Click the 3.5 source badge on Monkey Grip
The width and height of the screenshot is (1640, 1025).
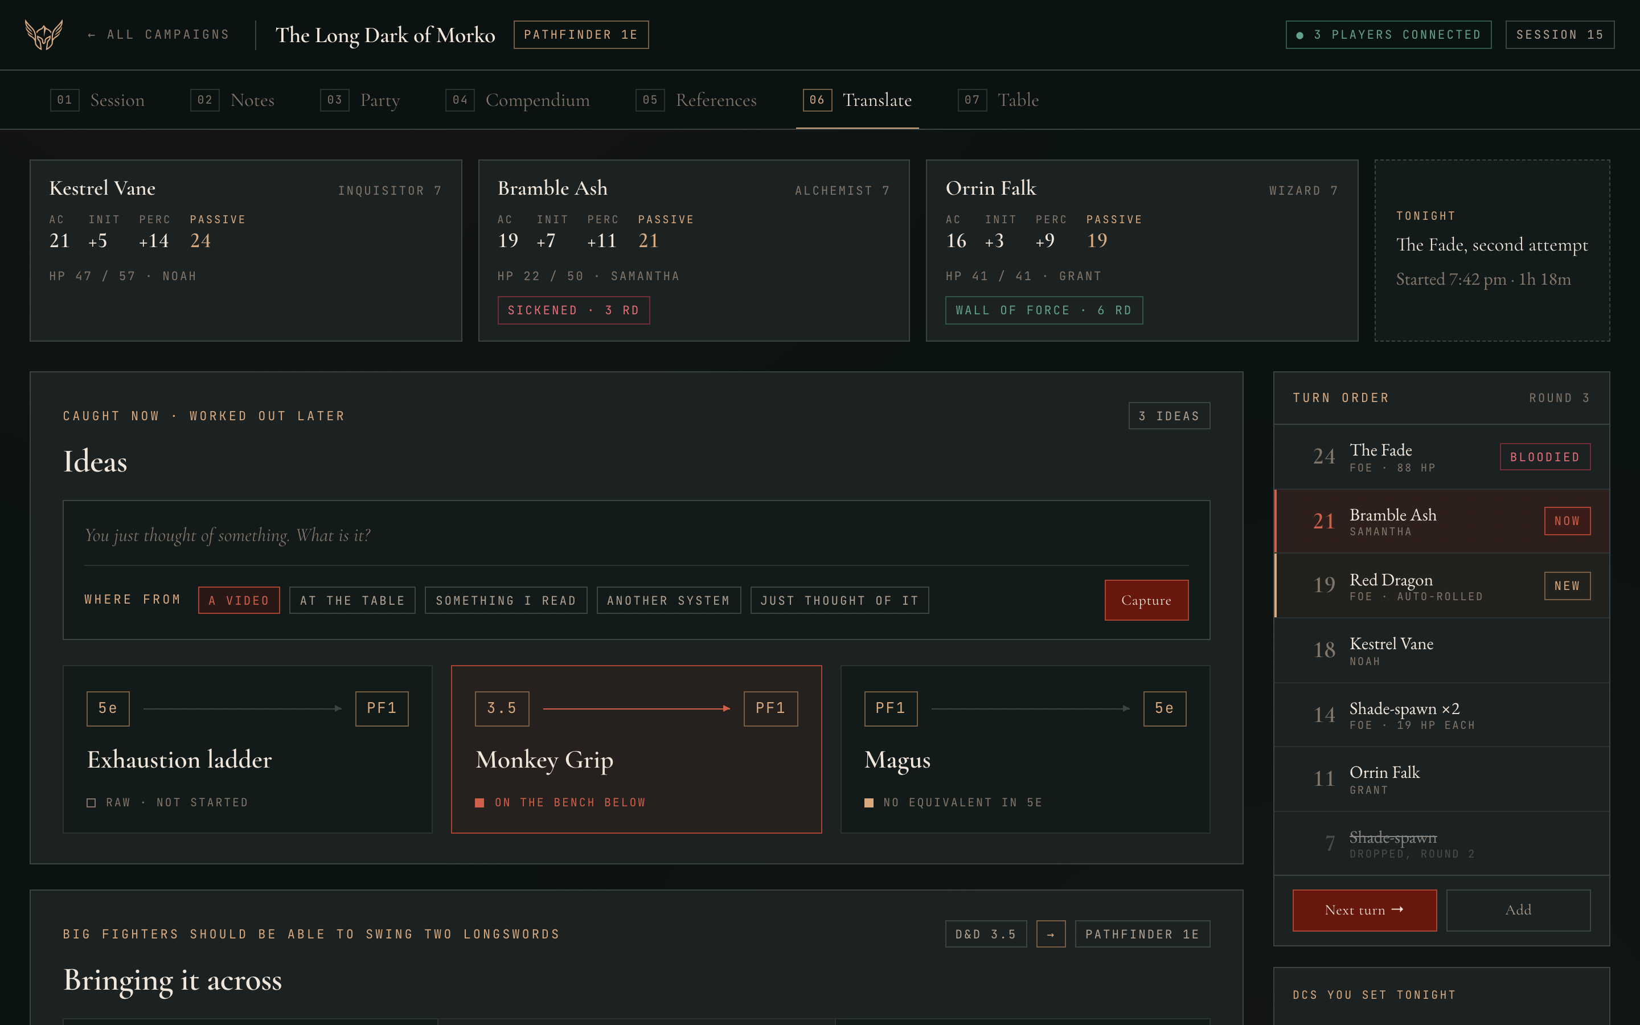pyautogui.click(x=502, y=708)
